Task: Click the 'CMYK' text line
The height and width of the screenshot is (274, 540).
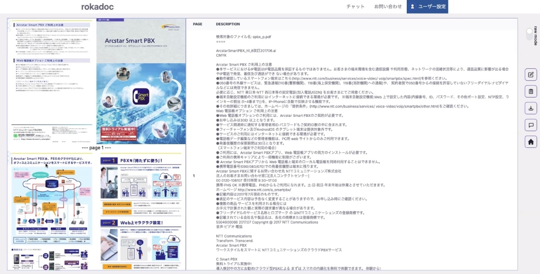Action: click(221, 55)
